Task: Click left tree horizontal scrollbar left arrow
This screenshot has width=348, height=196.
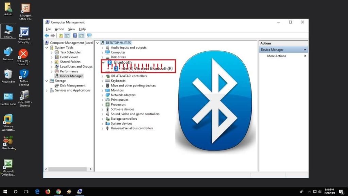Action: (x=46, y=169)
